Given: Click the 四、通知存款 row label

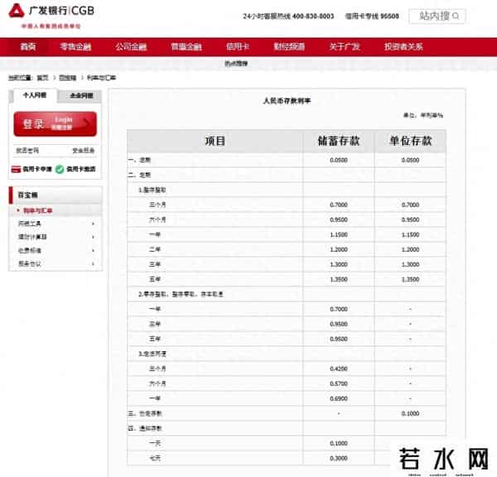Looking at the screenshot, I should pyautogui.click(x=145, y=428).
